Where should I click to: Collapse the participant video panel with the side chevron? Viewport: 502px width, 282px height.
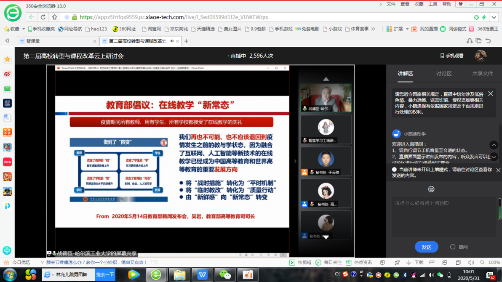click(x=295, y=161)
